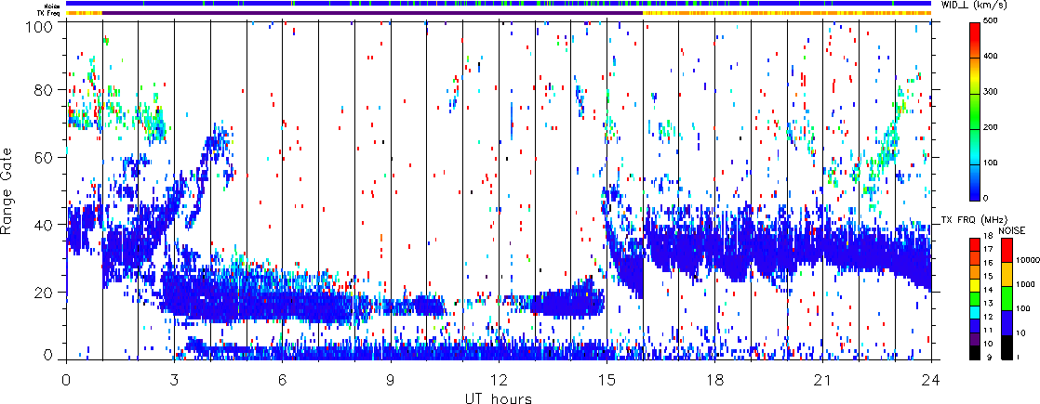Click the NOISE legend title
The height and width of the screenshot is (404, 1040).
pos(1011,228)
